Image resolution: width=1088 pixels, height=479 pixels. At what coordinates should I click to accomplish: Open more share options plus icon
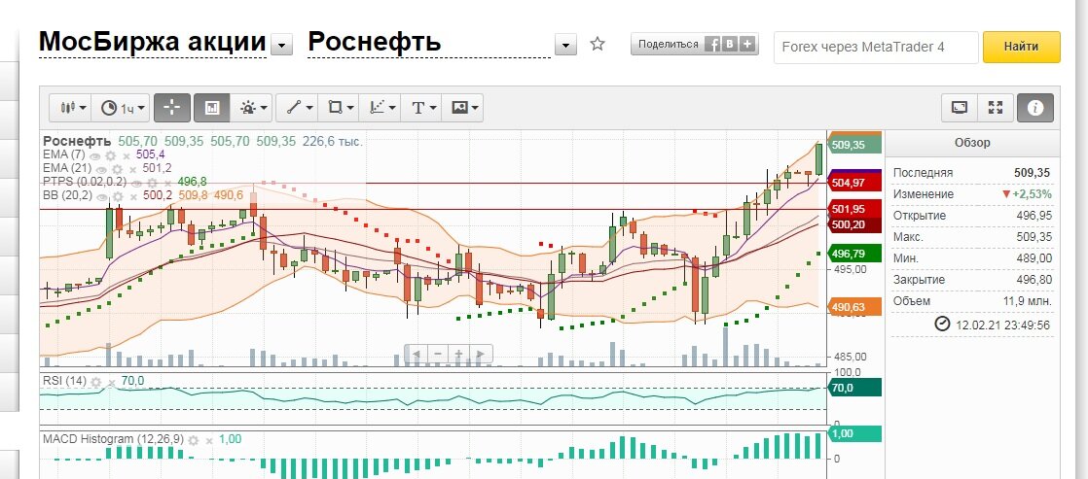click(746, 45)
